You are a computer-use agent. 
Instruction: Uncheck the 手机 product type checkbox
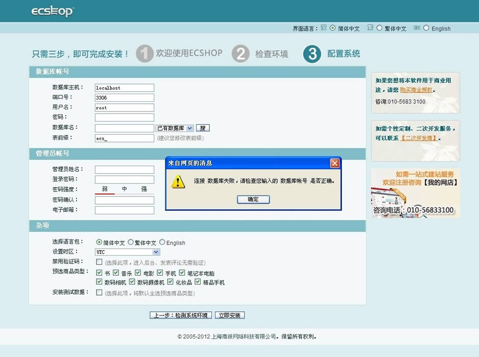pos(160,273)
